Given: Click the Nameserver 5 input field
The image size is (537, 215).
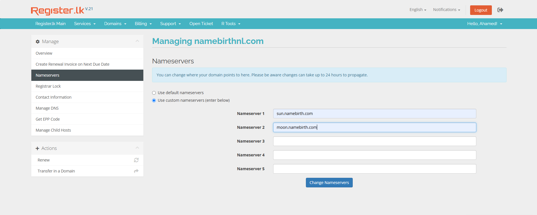Looking at the screenshot, I should (x=374, y=169).
